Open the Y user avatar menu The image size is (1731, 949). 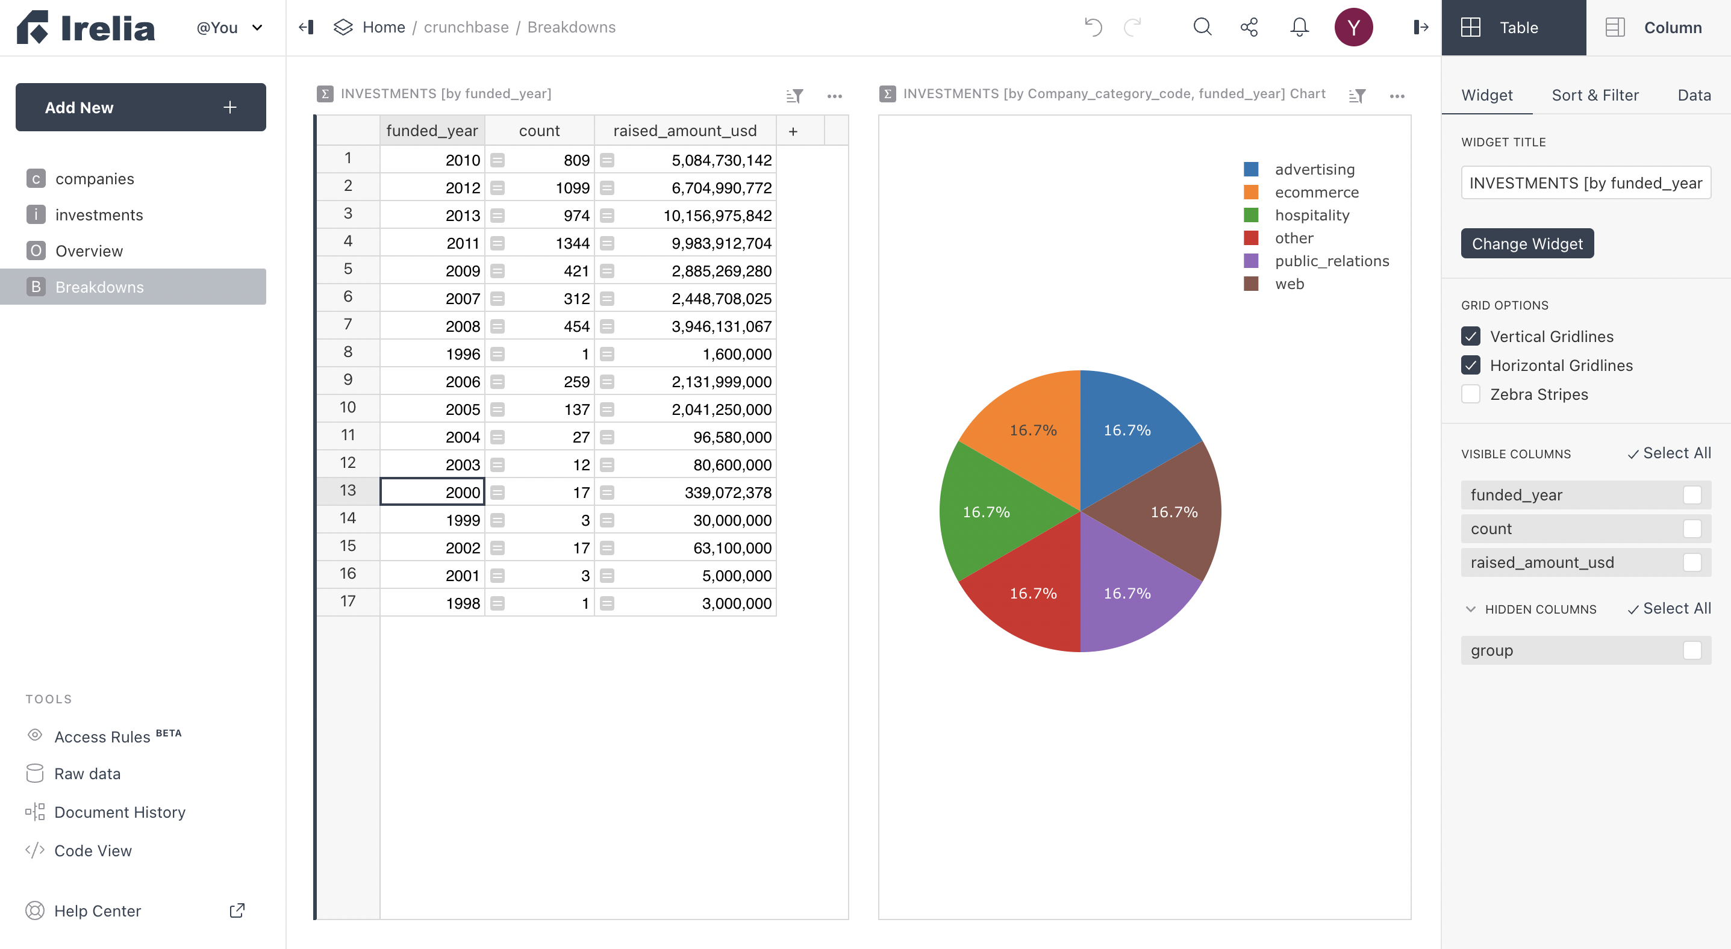1353,28
